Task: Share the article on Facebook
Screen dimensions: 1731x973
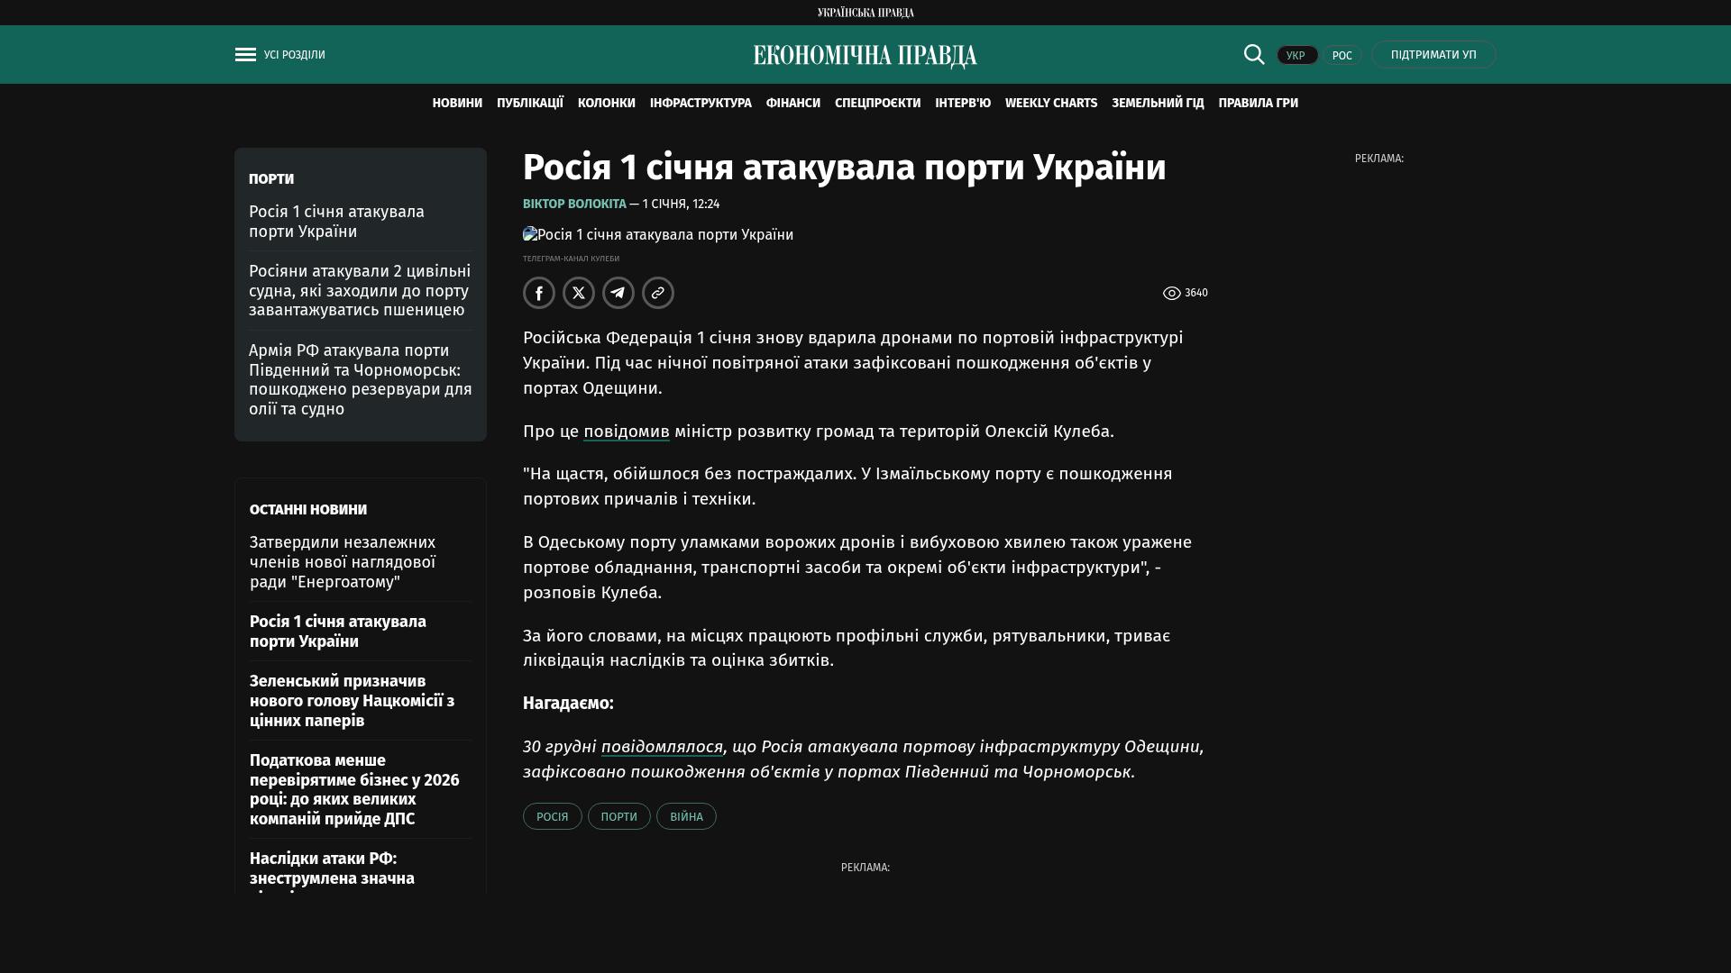Action: (539, 293)
